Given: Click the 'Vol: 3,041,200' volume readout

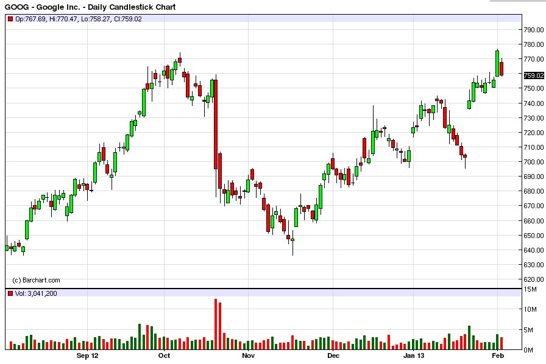Looking at the screenshot, I should click(x=36, y=294).
